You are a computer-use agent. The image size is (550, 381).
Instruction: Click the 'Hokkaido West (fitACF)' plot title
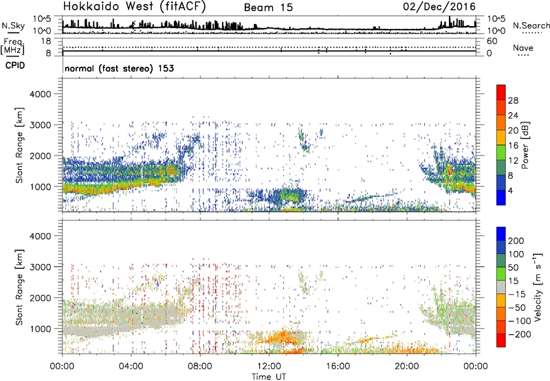(x=134, y=6)
